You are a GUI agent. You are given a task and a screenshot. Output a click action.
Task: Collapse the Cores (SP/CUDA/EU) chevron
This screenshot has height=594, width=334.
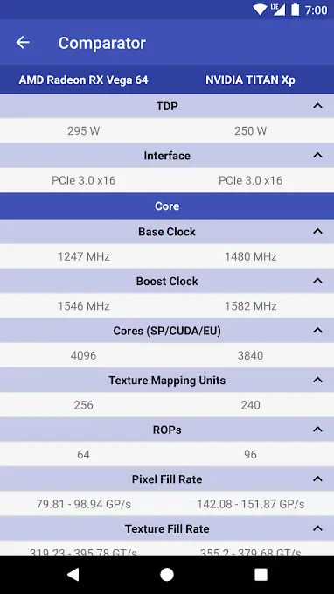317,331
